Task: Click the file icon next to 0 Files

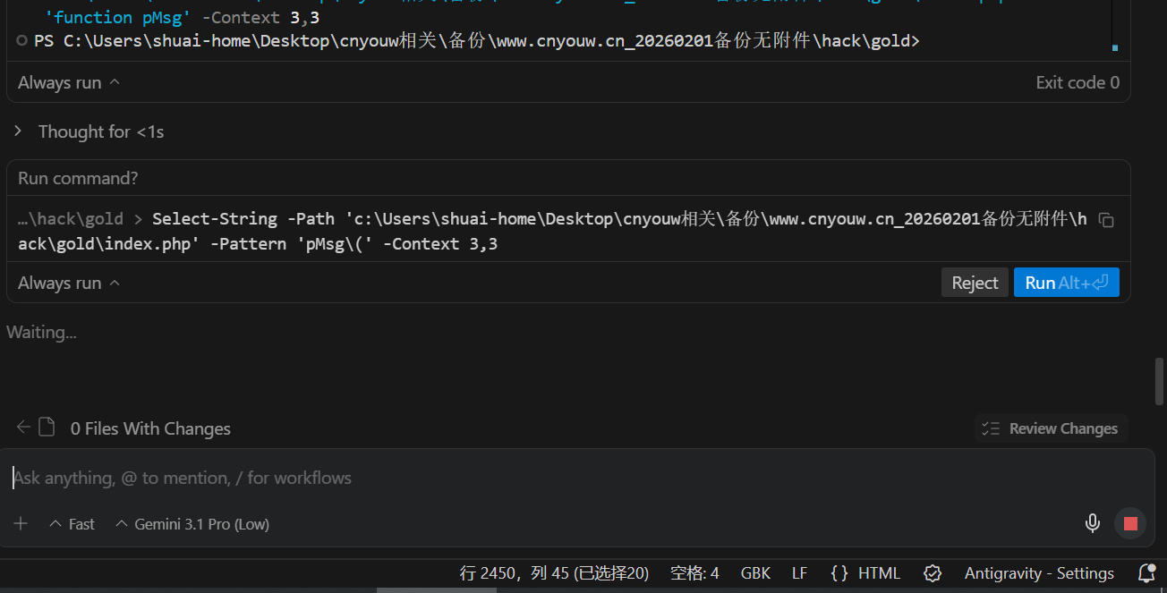Action: tap(47, 428)
